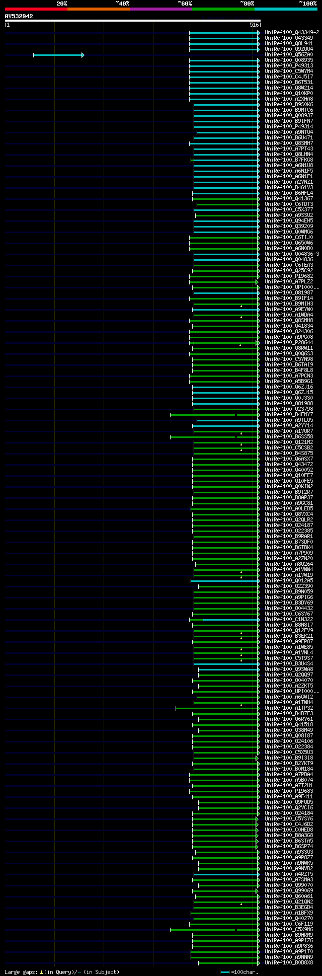
Task: Click the long green alignment bar for B4FMY7
Action: pos(215,415)
